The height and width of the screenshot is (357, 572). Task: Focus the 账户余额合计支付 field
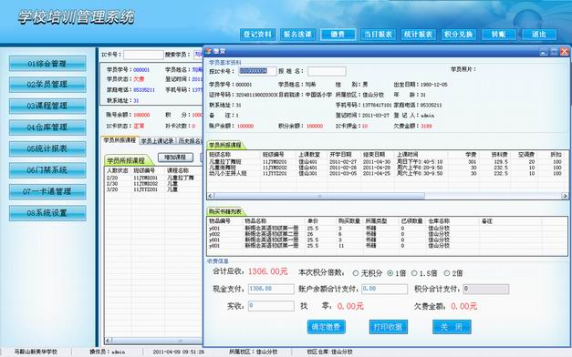pyautogui.click(x=384, y=289)
